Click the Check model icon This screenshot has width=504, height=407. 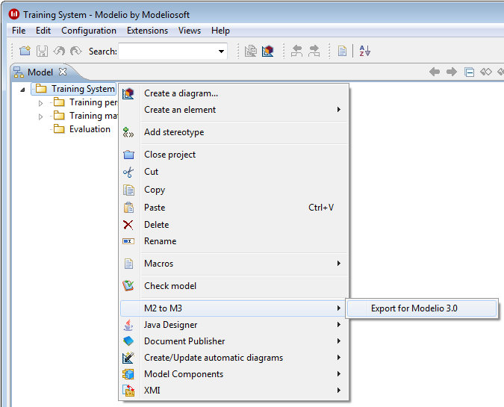[x=128, y=286]
